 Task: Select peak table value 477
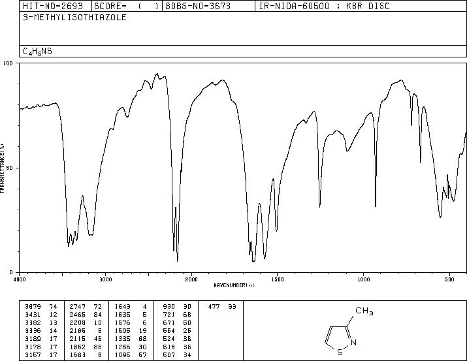tap(214, 307)
